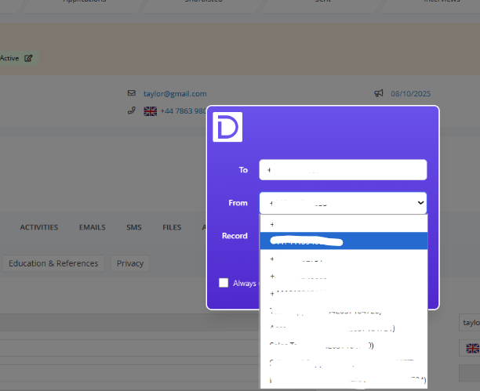Click the UK flag next to the phone number
Screen dimensions: 480x391
click(x=151, y=111)
